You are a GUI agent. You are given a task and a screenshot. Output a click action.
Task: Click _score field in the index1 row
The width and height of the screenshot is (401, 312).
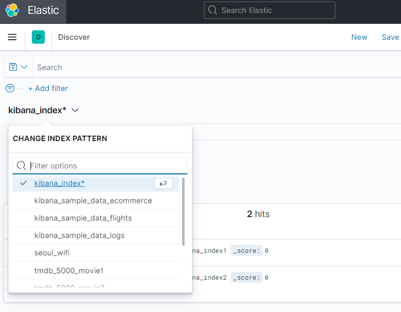(x=247, y=251)
